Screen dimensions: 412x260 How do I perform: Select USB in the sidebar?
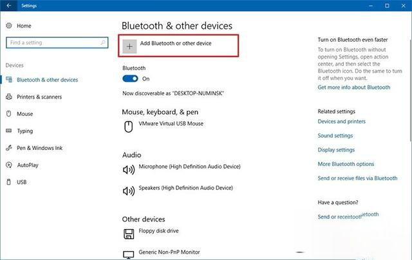click(x=22, y=182)
